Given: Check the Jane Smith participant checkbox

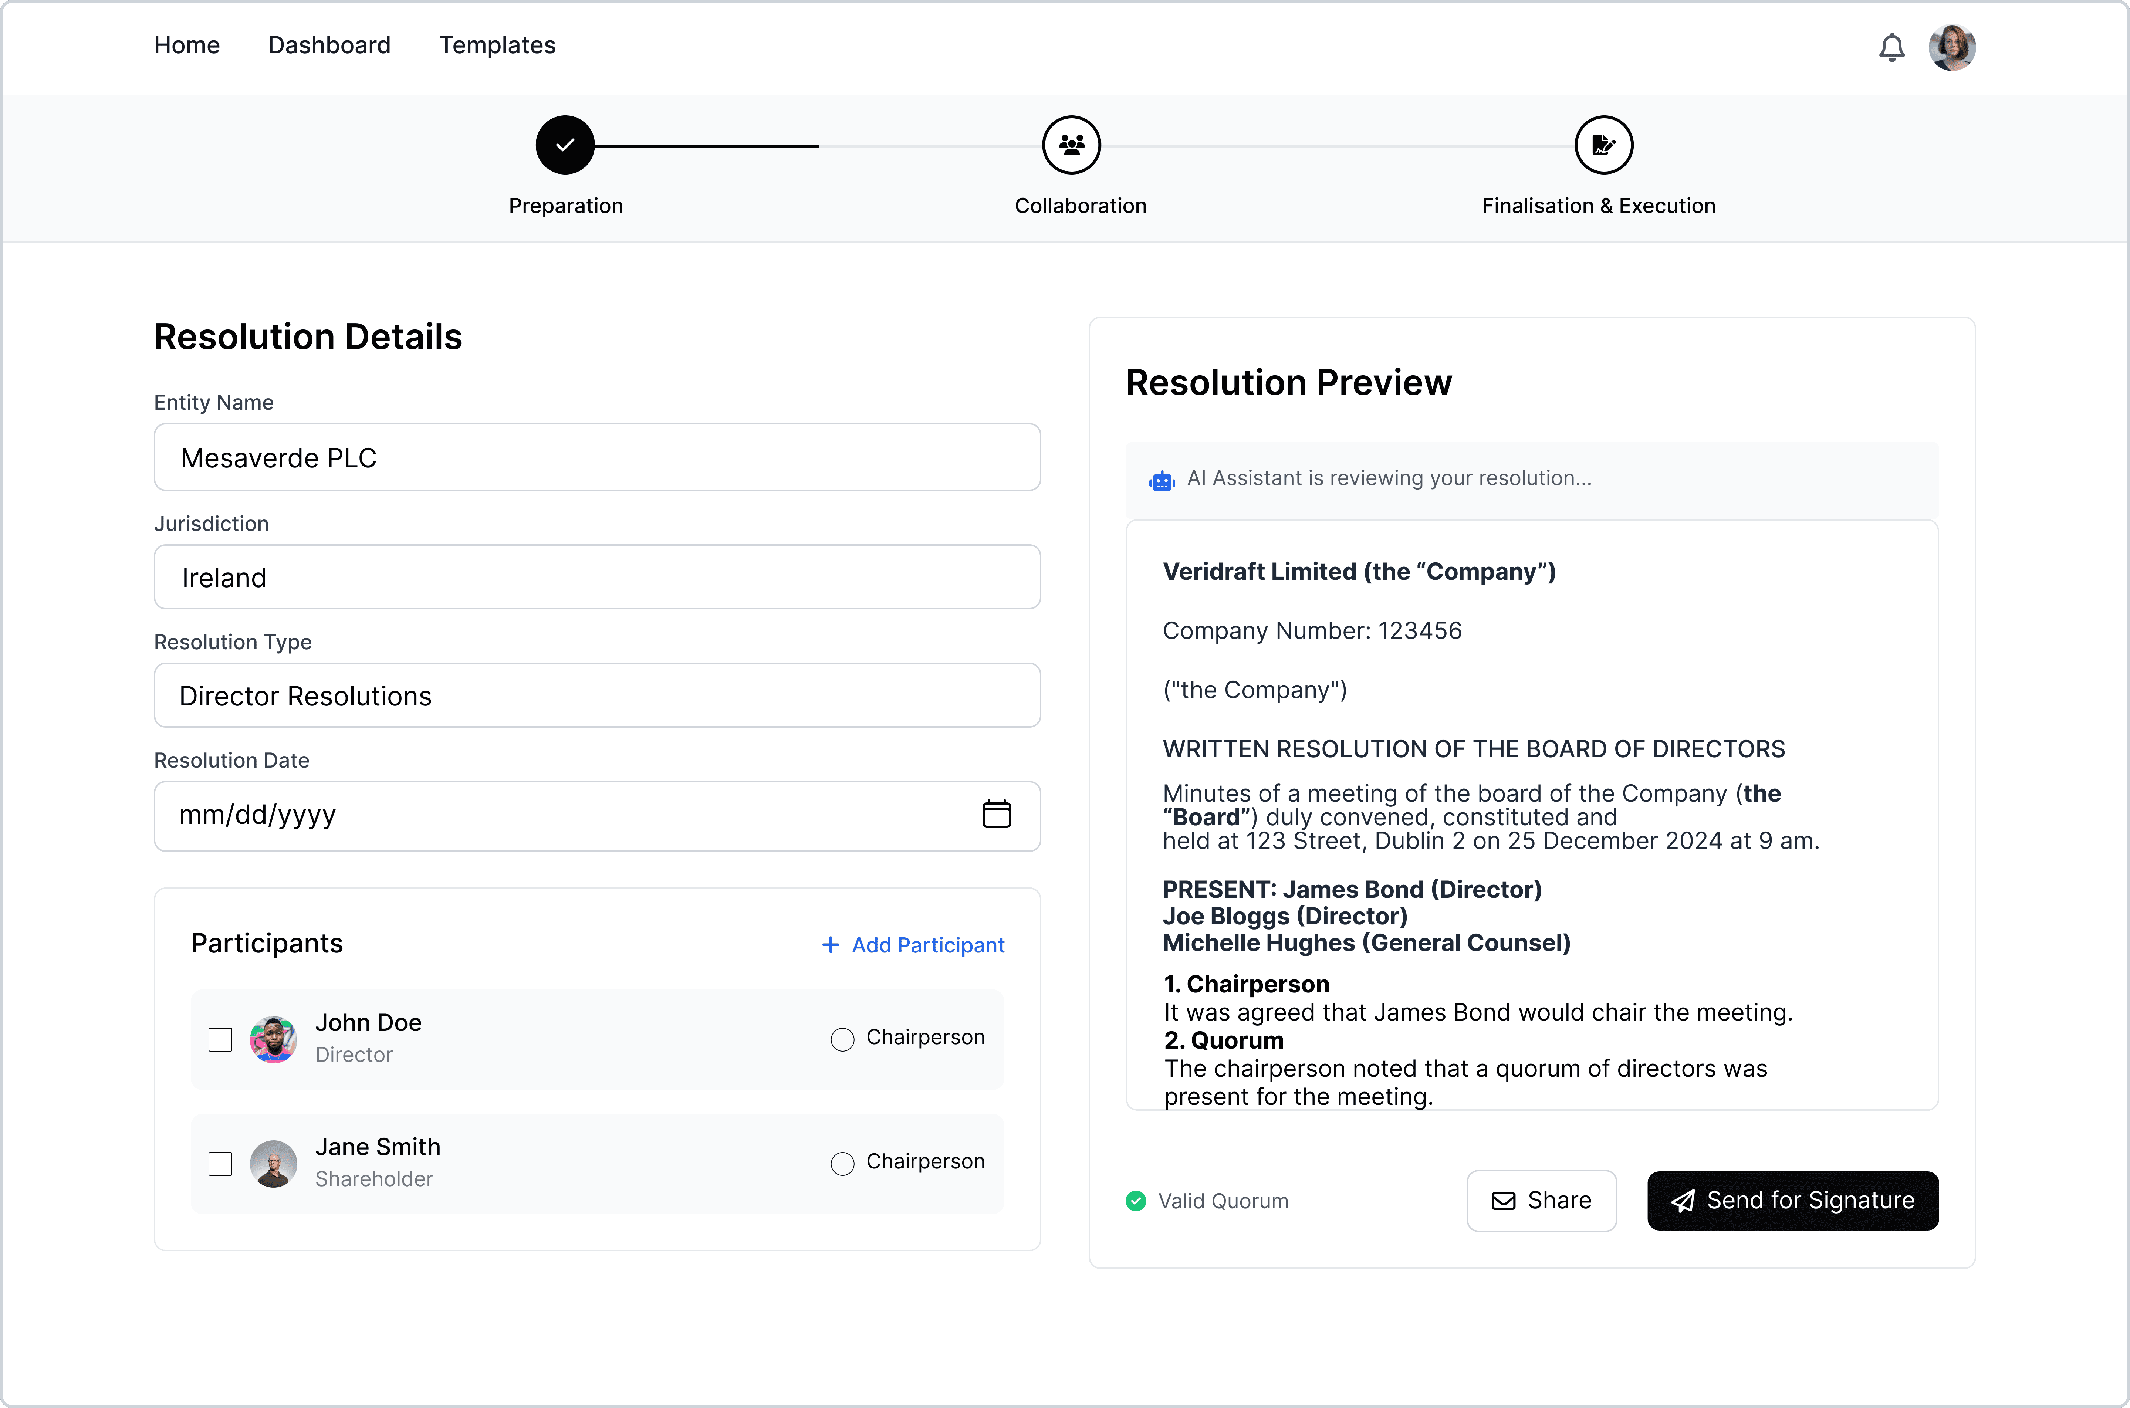Looking at the screenshot, I should click(220, 1164).
